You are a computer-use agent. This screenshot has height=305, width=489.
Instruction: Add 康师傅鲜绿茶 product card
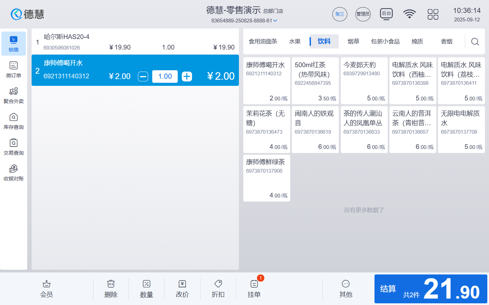point(267,178)
